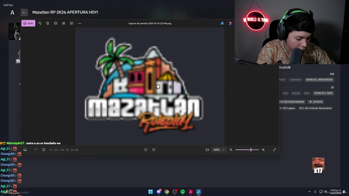Image resolution: width=349 pixels, height=196 pixels.
Task: Zoom out with the minus magnifier
Action: tap(231, 150)
